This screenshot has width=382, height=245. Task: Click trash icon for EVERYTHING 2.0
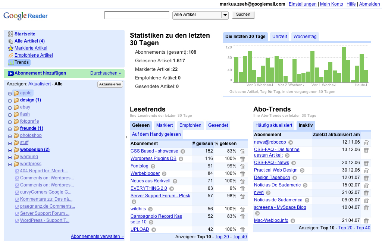[242, 189]
